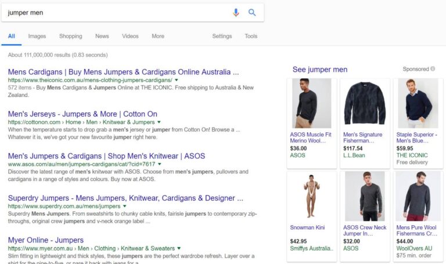Screen dimensions: 446x264
Task: Click the $59.95 price
Action: pos(405,149)
